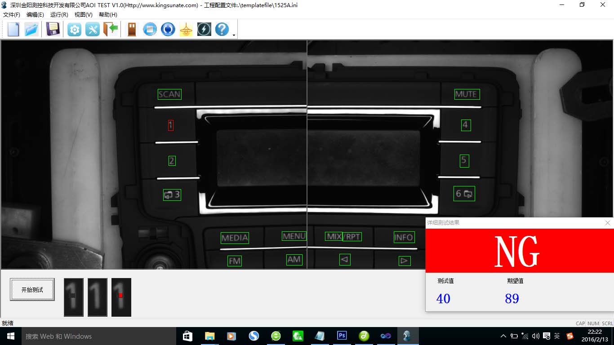Click the blue expected value 89
Image resolution: width=614 pixels, height=345 pixels.
(512, 299)
